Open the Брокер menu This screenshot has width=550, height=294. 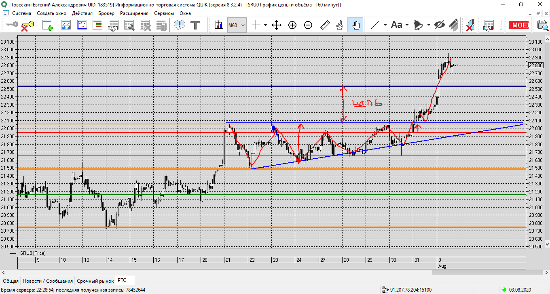click(106, 13)
